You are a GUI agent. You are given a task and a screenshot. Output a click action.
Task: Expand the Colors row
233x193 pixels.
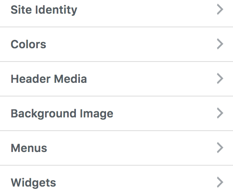coord(117,44)
